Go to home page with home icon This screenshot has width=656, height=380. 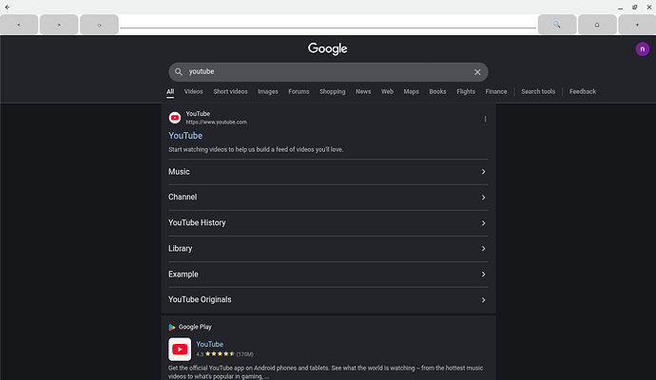pyautogui.click(x=597, y=25)
